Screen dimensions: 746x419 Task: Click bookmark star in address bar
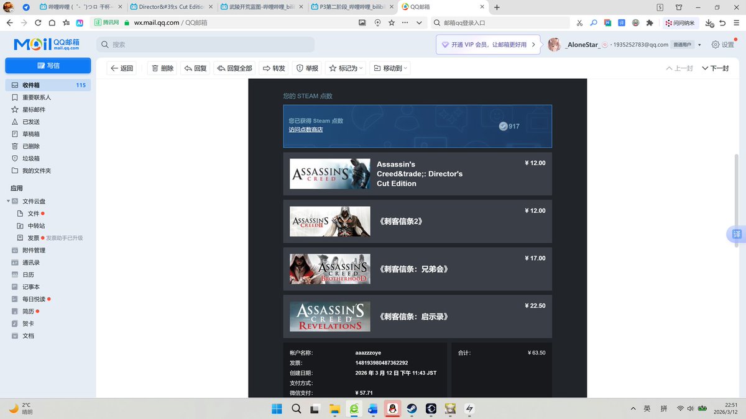tap(392, 22)
